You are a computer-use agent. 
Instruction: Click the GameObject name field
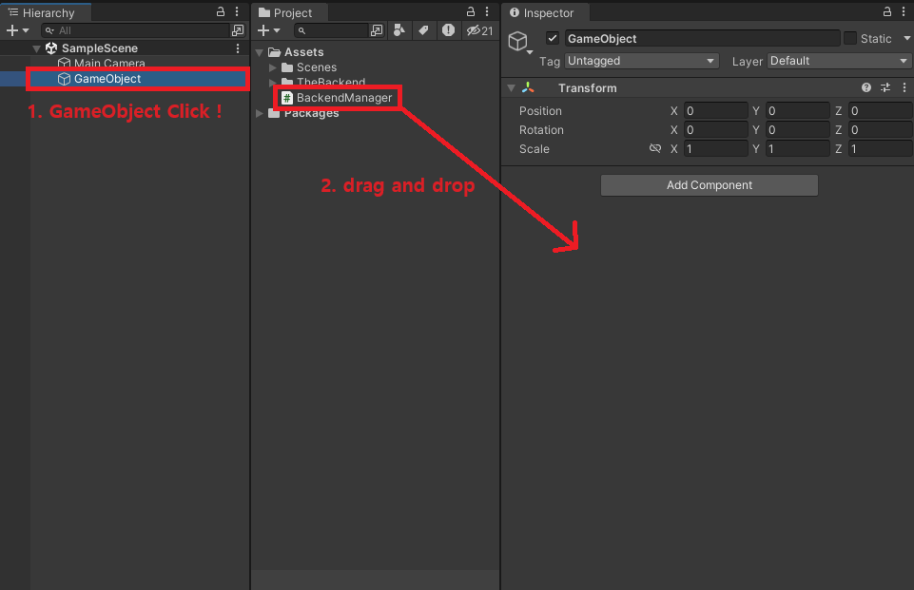click(702, 38)
